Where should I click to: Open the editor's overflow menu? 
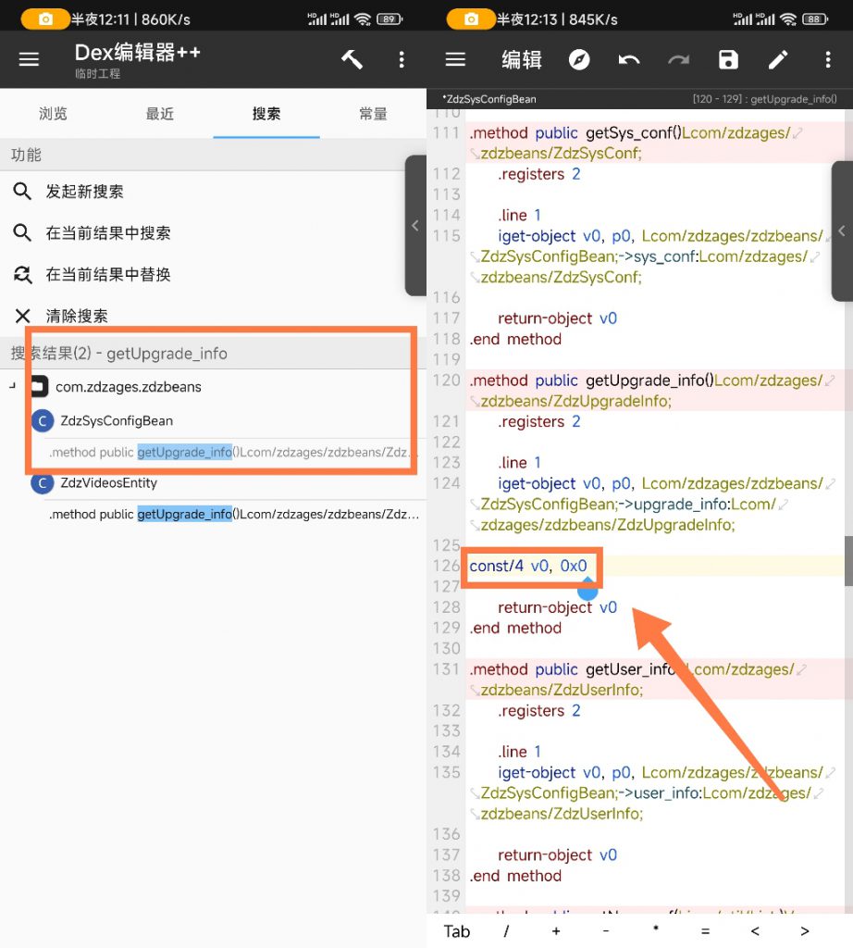[828, 58]
